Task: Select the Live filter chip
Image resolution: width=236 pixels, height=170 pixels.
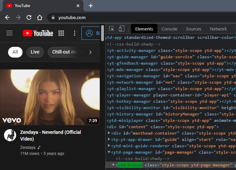Action: pyautogui.click(x=35, y=52)
